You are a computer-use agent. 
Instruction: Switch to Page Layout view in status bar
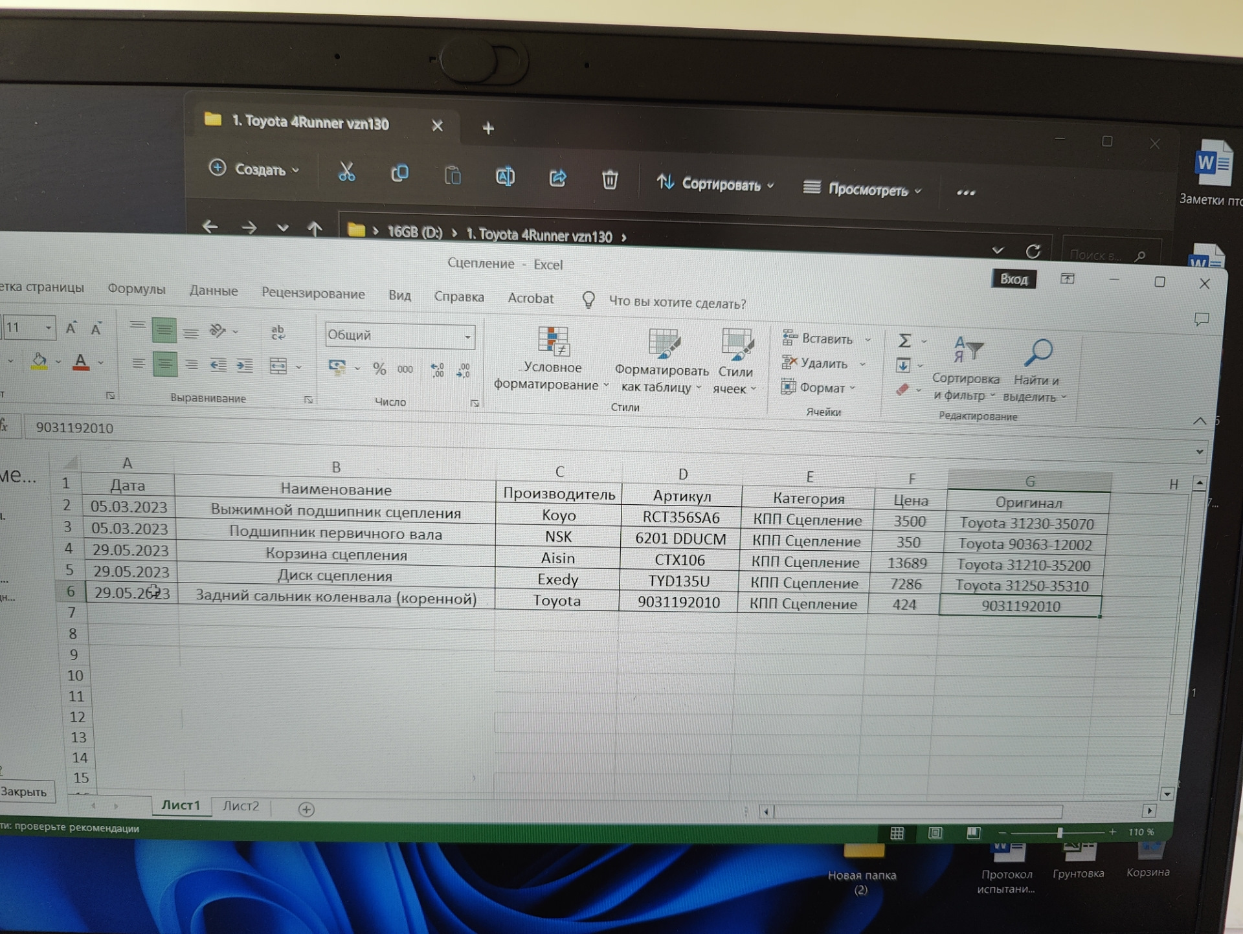[x=935, y=833]
